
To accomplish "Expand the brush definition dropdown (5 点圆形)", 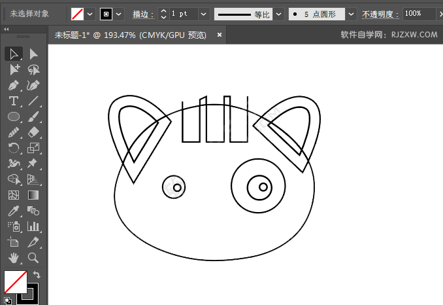I will (x=352, y=13).
